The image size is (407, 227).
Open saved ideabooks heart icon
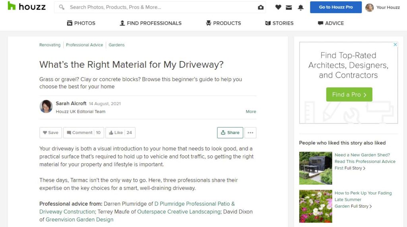278,7
